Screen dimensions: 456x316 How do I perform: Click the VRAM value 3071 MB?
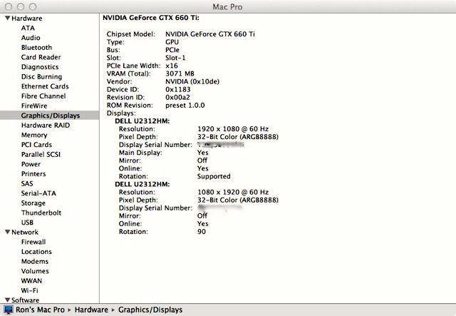click(180, 73)
